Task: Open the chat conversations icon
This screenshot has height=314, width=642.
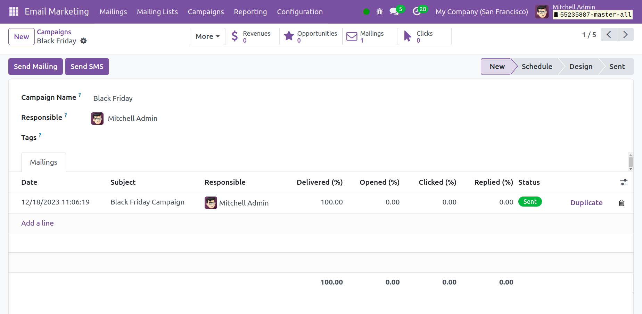Action: click(394, 12)
